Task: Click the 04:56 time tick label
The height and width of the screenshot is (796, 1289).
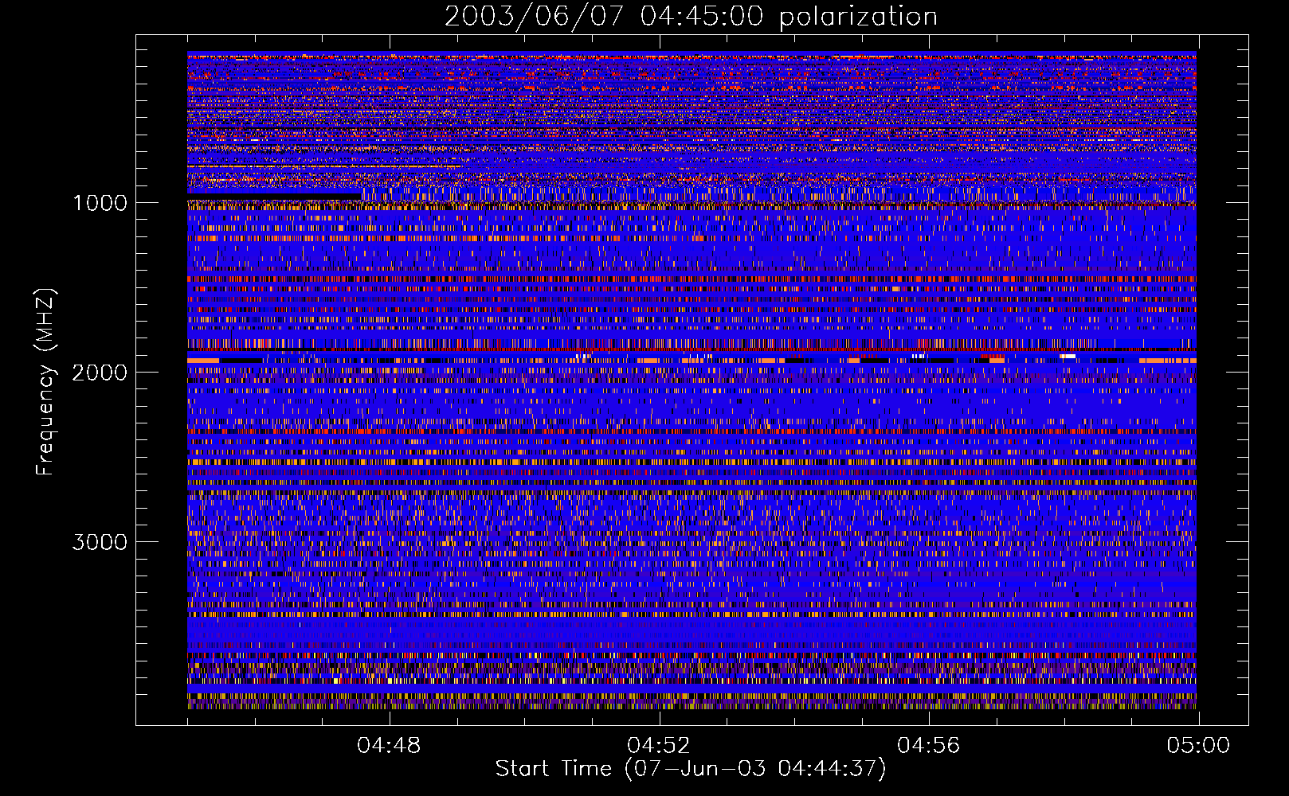Action: (x=928, y=746)
